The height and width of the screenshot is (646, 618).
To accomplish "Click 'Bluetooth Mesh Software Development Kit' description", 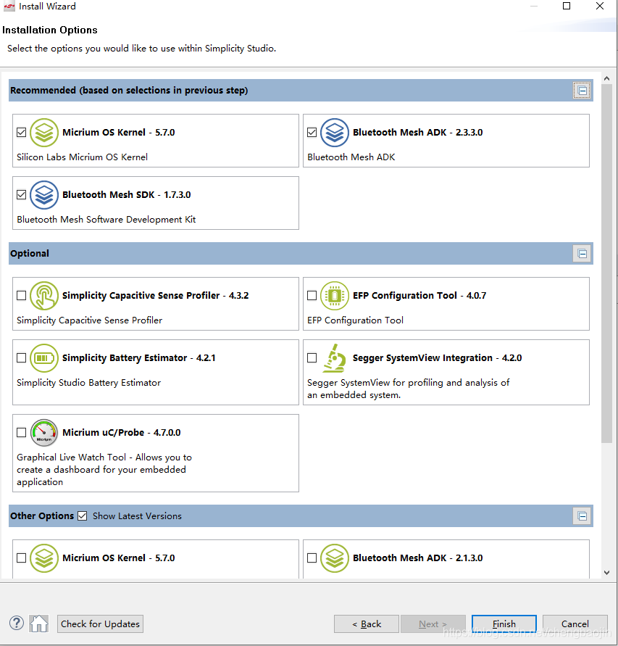I will (107, 220).
